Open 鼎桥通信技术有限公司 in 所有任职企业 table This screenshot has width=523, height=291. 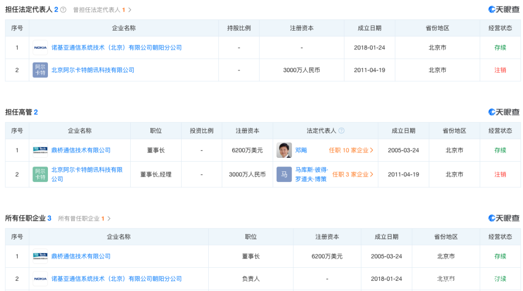point(81,256)
